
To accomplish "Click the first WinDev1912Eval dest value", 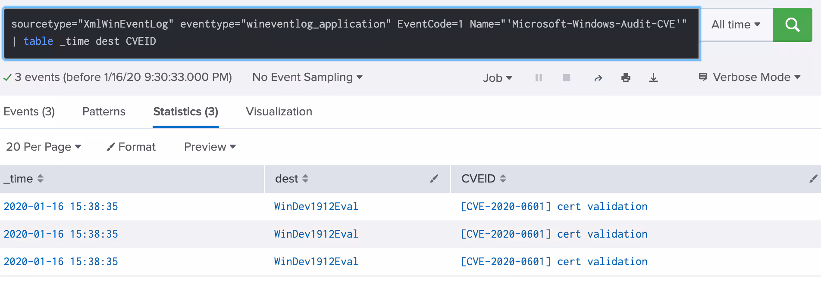I will click(x=316, y=207).
